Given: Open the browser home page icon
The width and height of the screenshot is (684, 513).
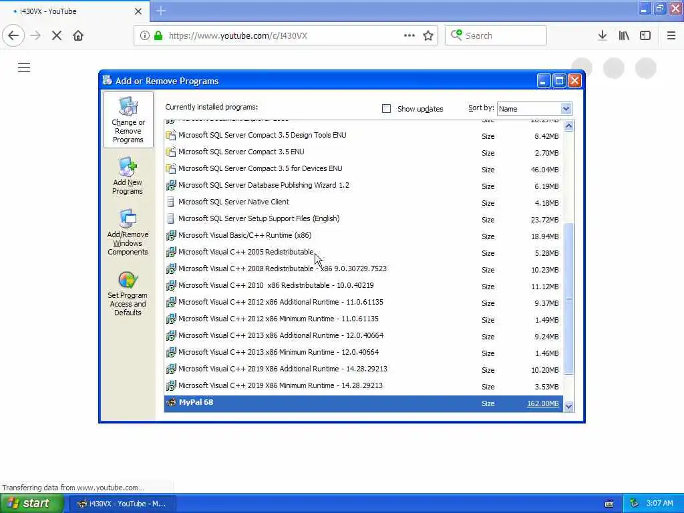Looking at the screenshot, I should click(x=78, y=35).
